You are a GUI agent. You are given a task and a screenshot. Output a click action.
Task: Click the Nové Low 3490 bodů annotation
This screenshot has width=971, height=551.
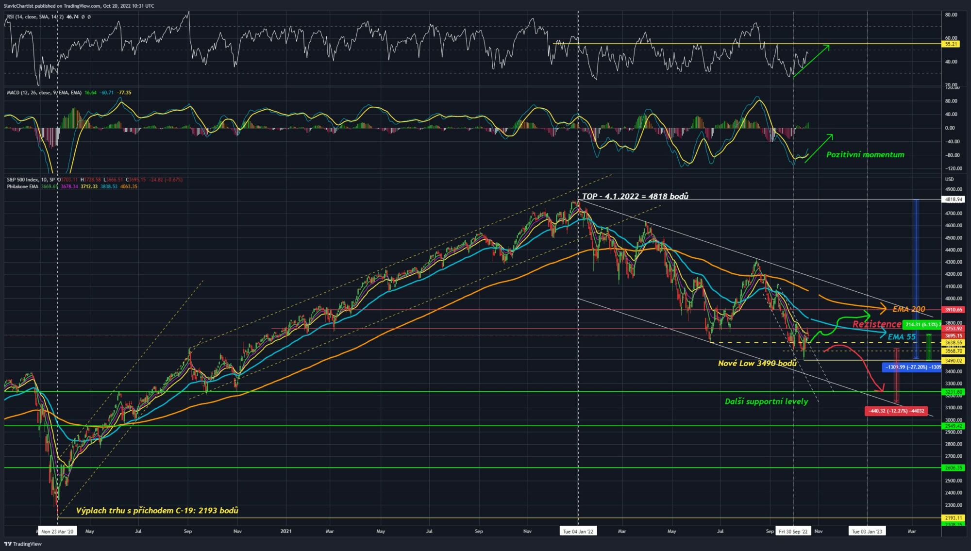pyautogui.click(x=757, y=363)
